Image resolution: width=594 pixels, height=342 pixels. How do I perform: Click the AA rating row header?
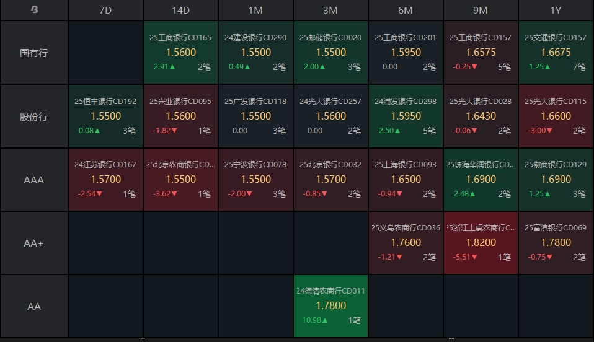(34, 307)
